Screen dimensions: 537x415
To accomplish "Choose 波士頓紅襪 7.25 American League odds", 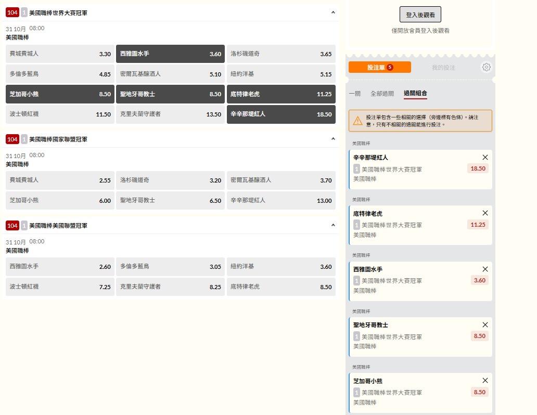I will click(x=60, y=287).
